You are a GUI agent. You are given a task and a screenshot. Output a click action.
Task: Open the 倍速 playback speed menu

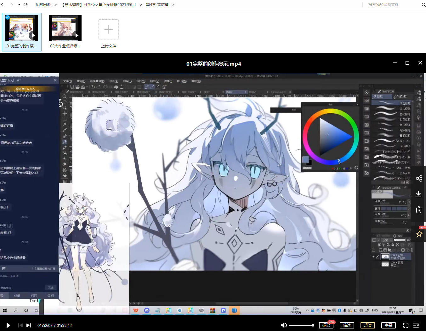tap(347, 325)
